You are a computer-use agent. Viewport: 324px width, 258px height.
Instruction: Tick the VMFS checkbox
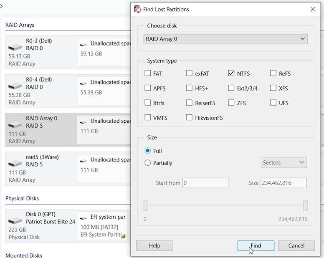(147, 118)
